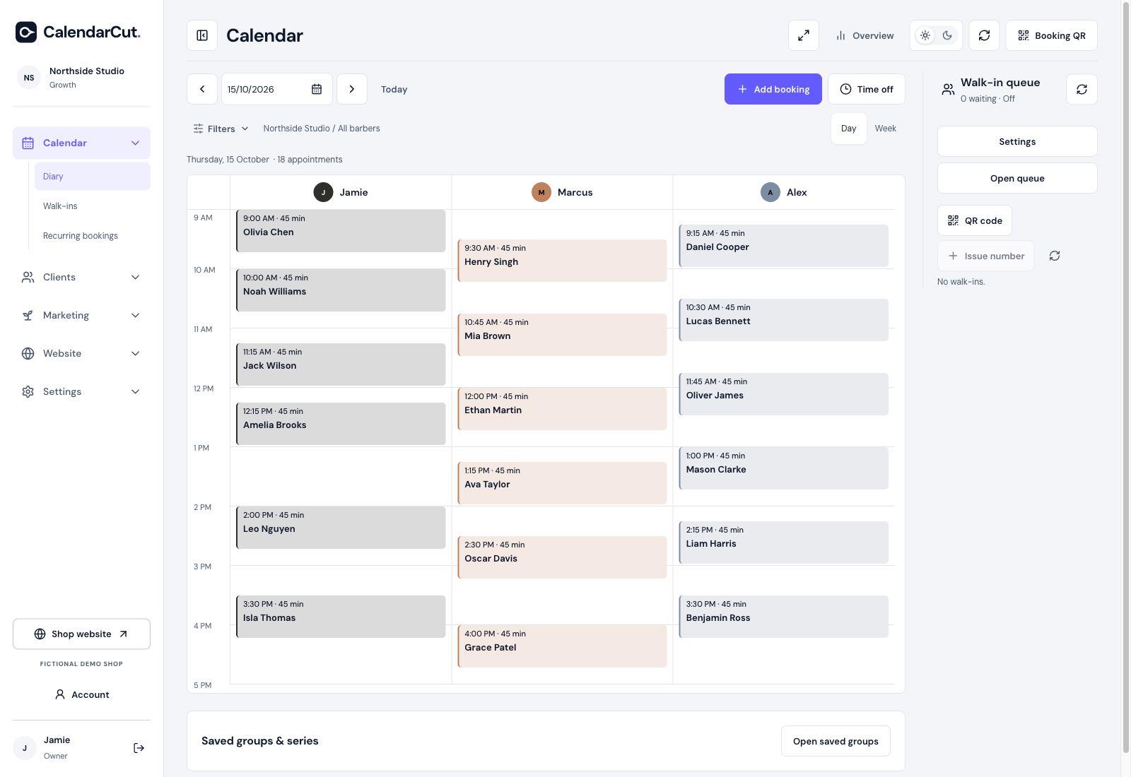Open Recurring bookings

tap(93, 236)
